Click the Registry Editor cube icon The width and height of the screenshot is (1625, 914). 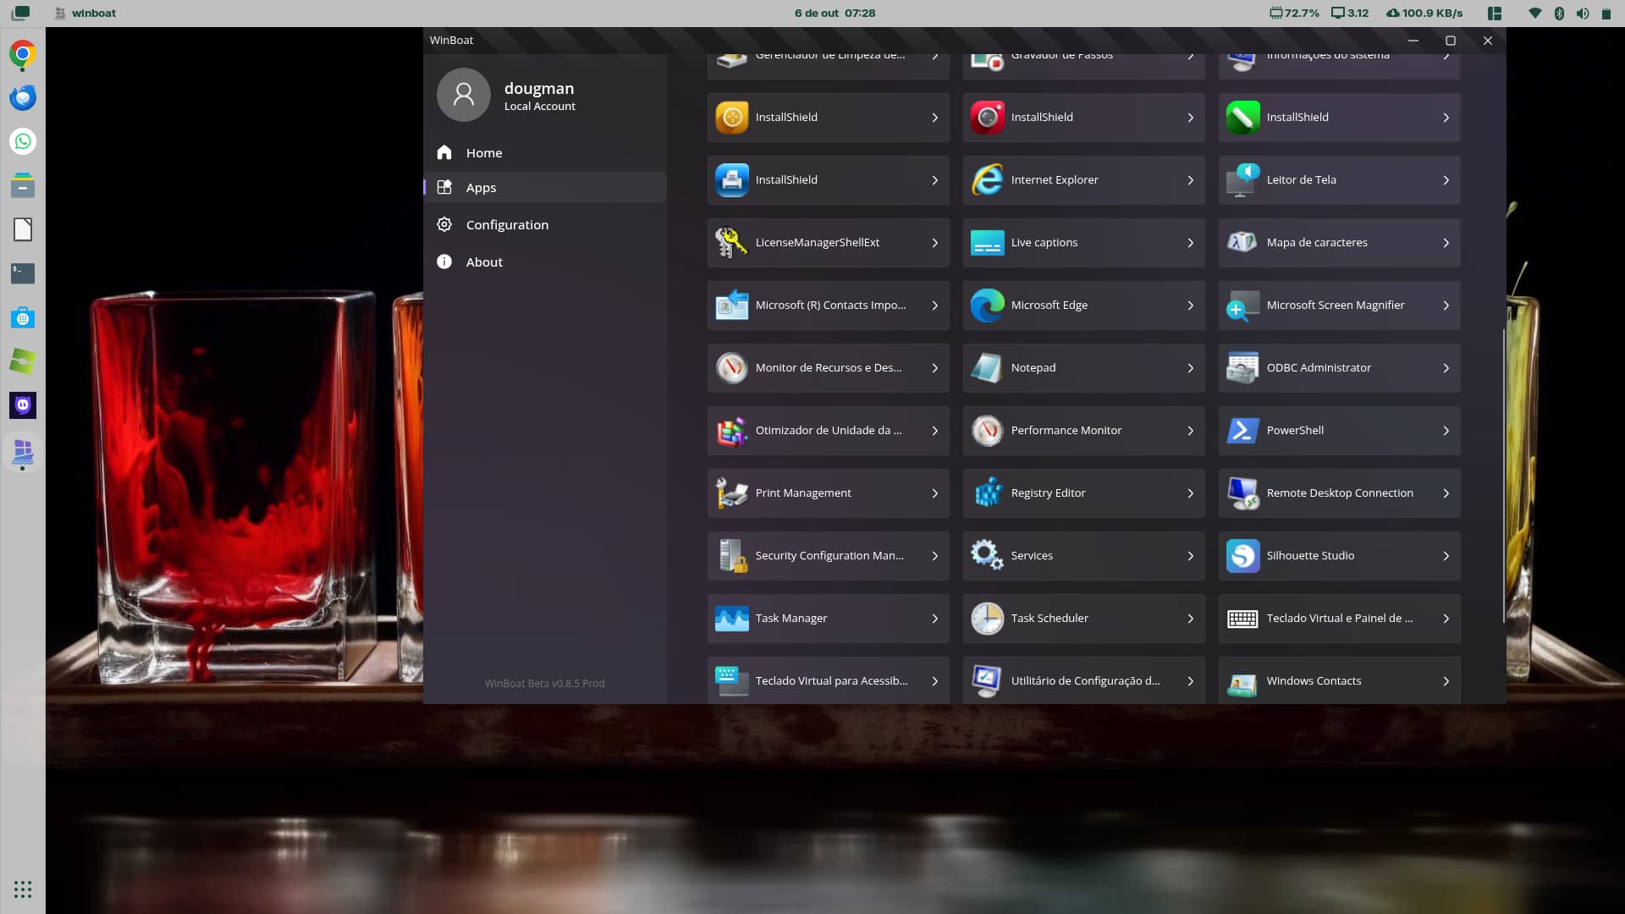tap(987, 493)
